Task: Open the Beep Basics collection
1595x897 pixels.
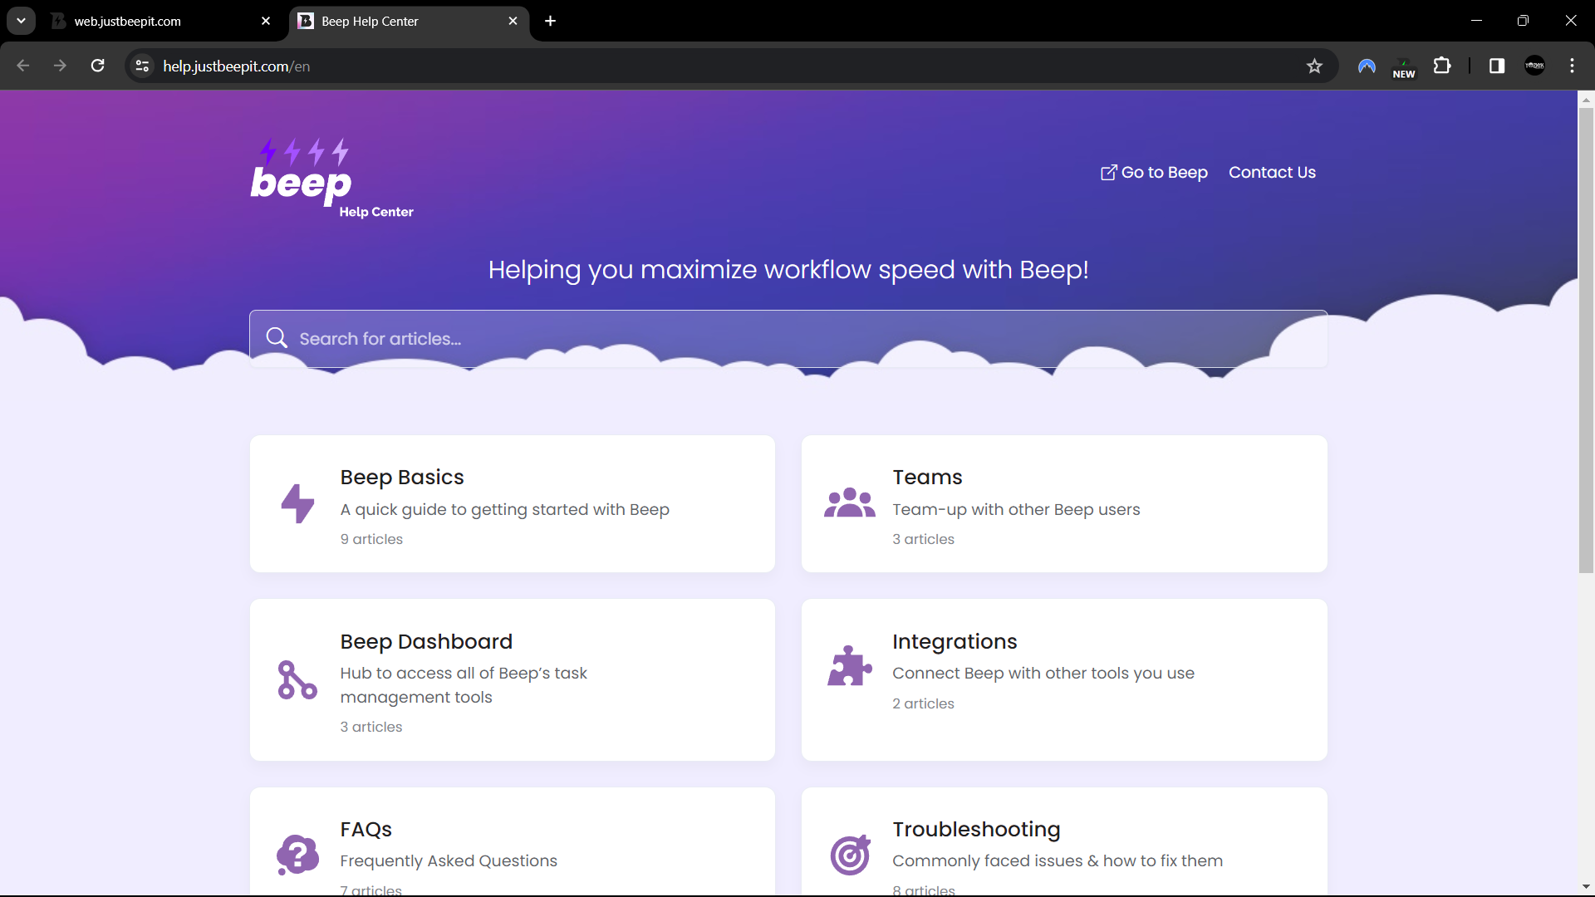Action: click(512, 503)
